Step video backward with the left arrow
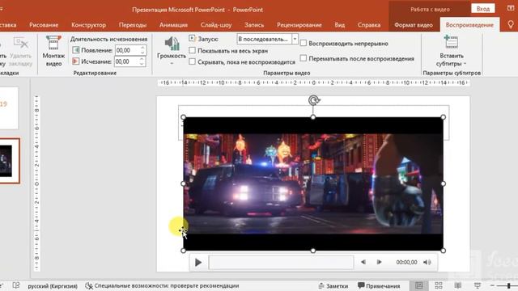The width and height of the screenshot is (518, 291). (x=363, y=262)
